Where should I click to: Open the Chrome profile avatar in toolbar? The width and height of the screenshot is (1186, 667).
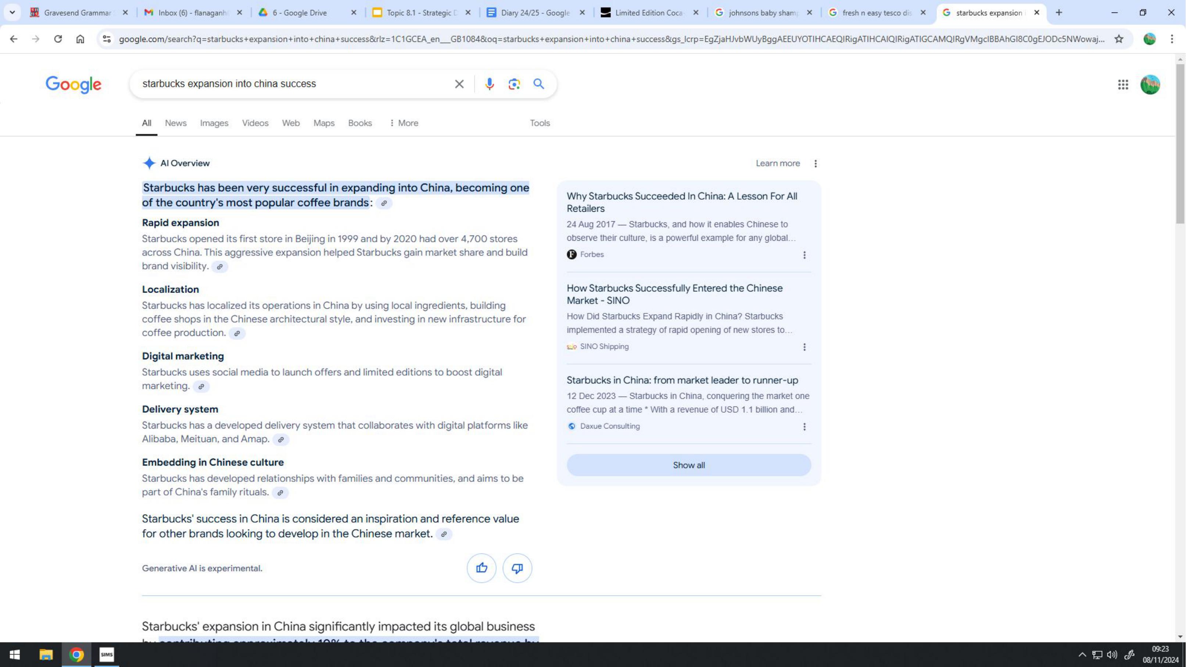(1150, 39)
